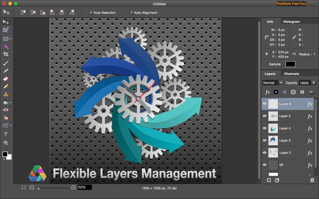Switch to the Histogram tab
This screenshot has height=199, width=319.
[x=291, y=21]
